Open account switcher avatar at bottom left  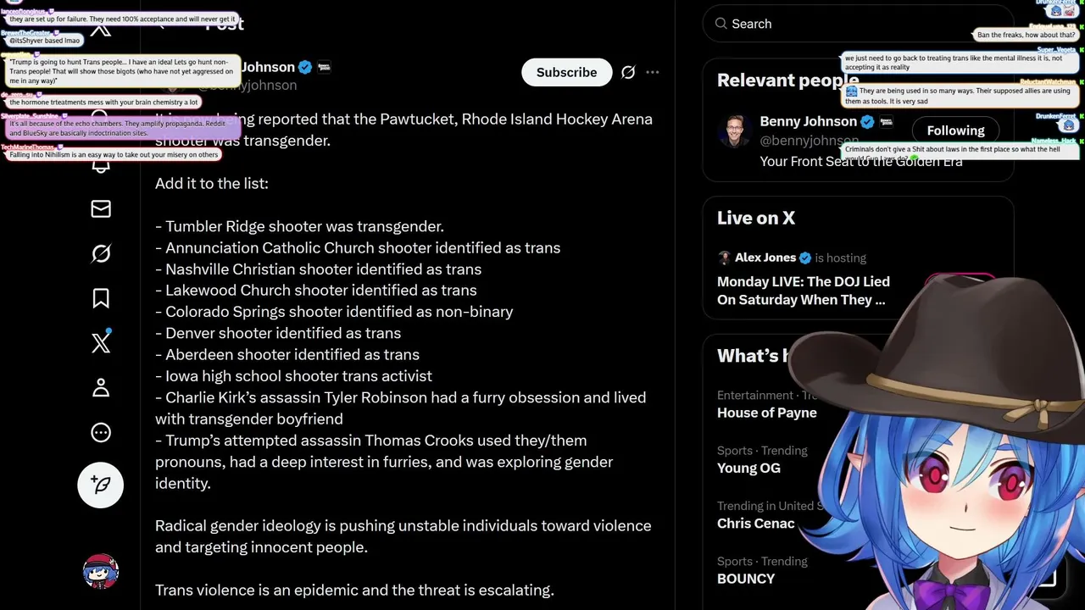click(101, 573)
